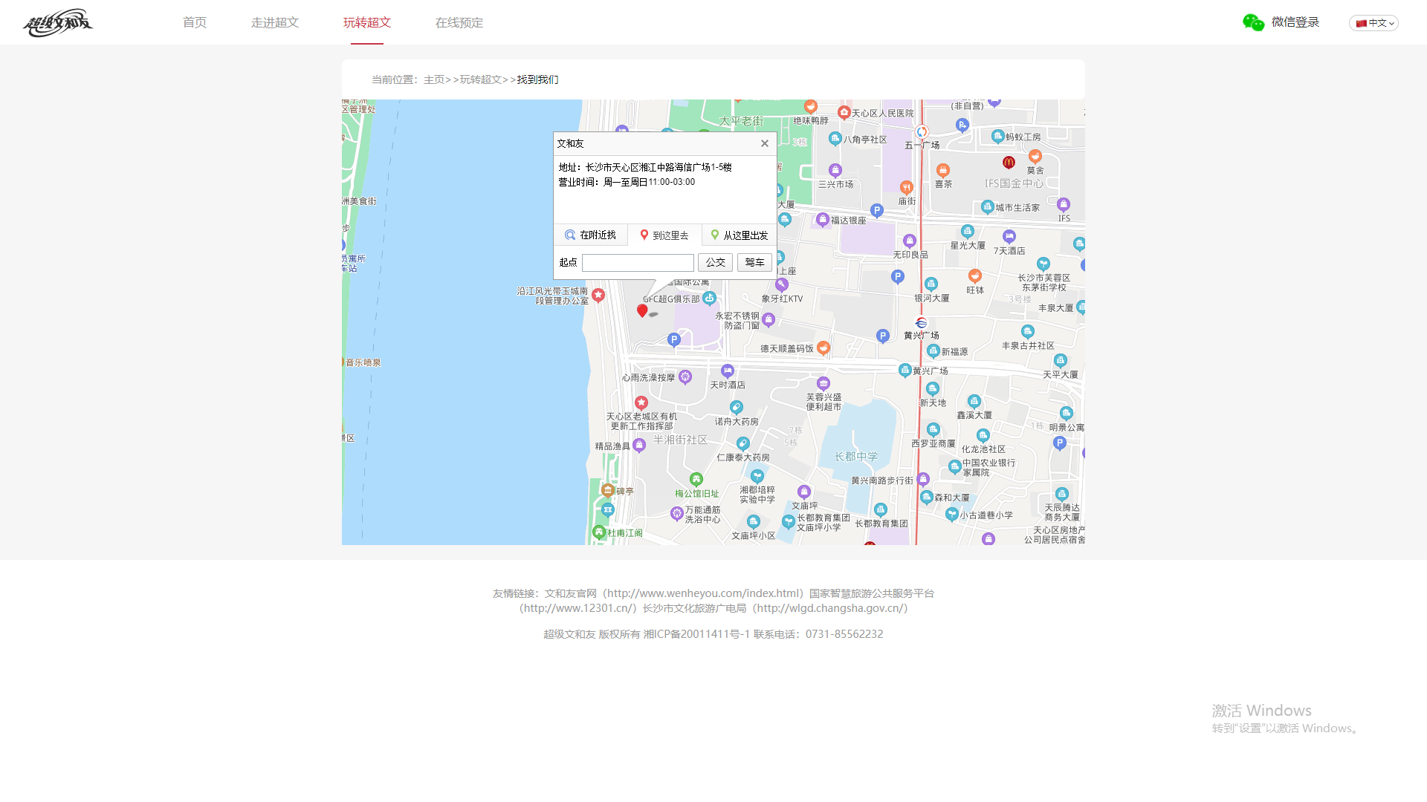Switch to the 到这里去 tab
The image size is (1427, 802).
(x=664, y=235)
